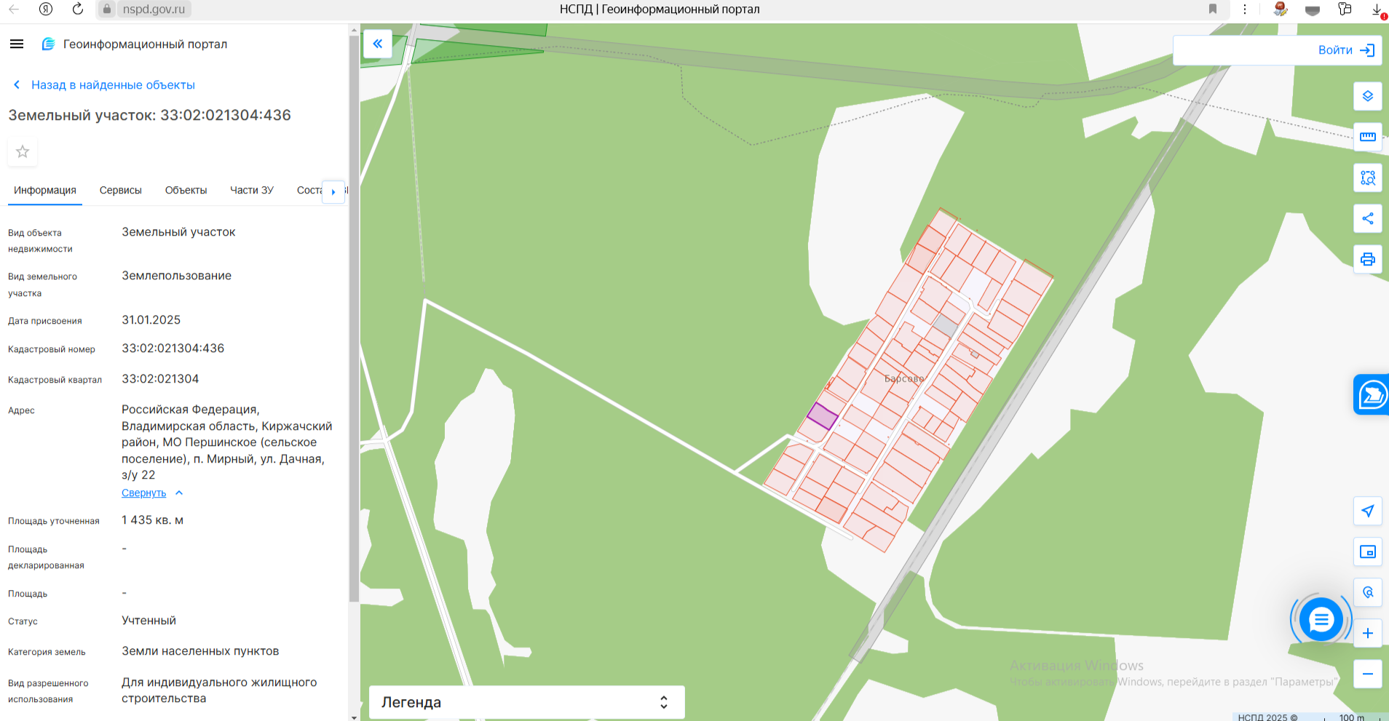Expand the Легенда panel
The height and width of the screenshot is (721, 1389).
tap(526, 702)
